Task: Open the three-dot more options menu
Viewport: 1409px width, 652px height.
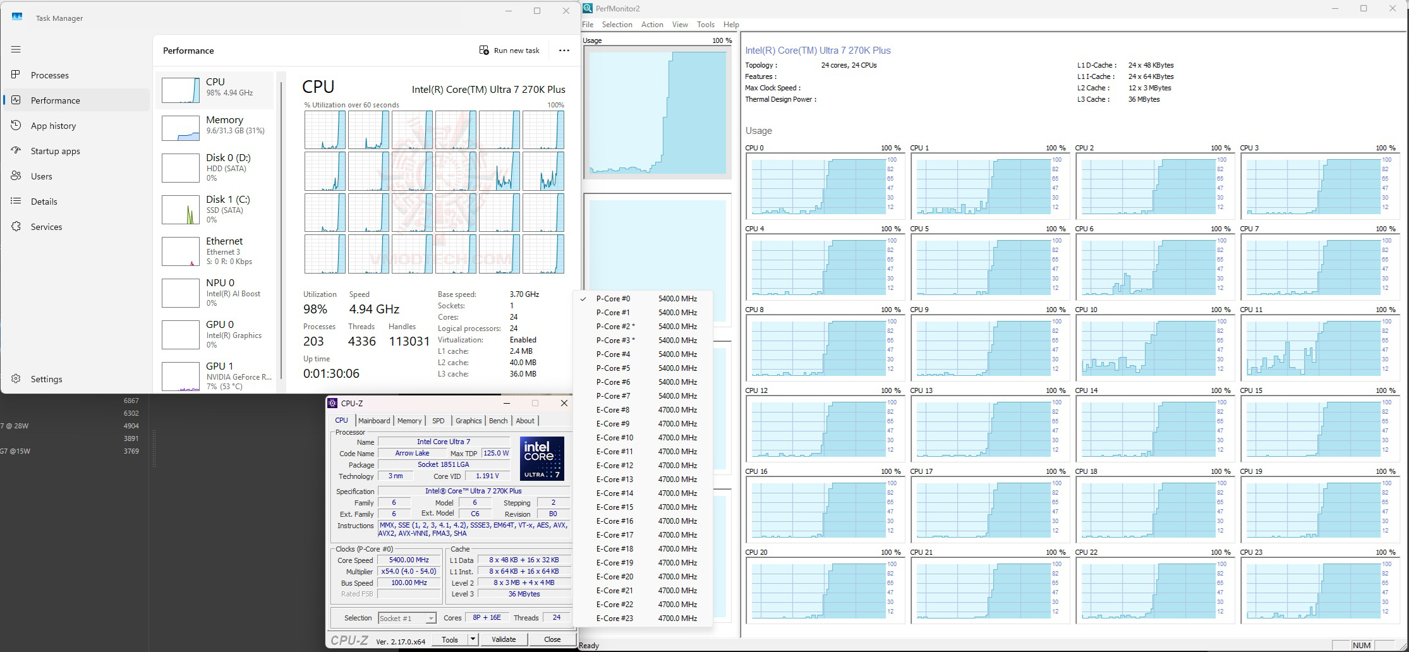Action: click(x=564, y=51)
